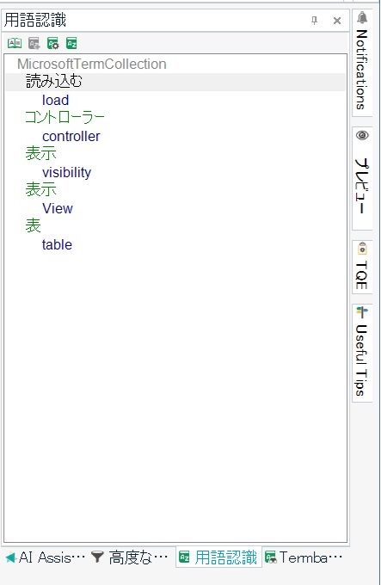381x585 pixels.
Task: Open project termbase settings gear icon
Action: click(x=53, y=43)
